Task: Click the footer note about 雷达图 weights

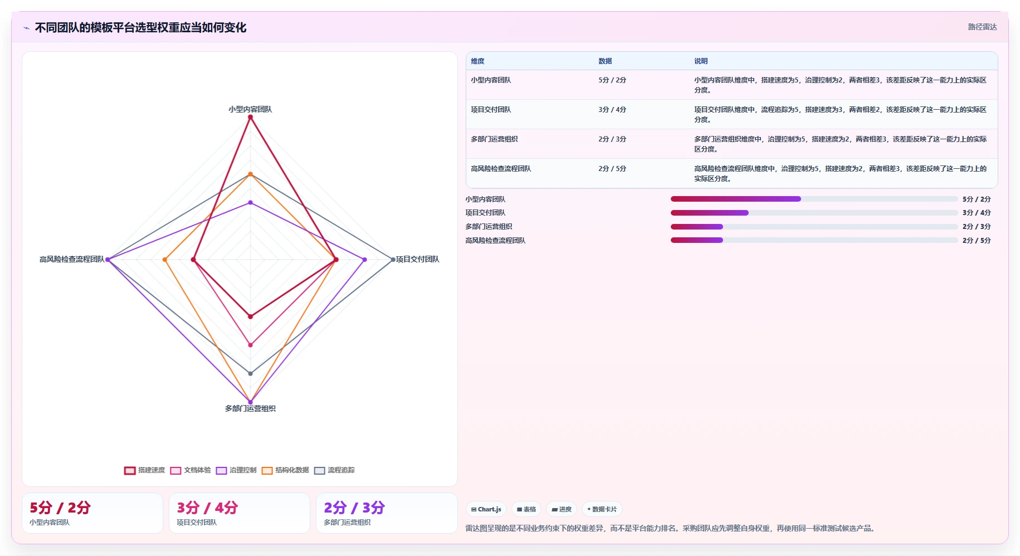Action: coord(671,528)
